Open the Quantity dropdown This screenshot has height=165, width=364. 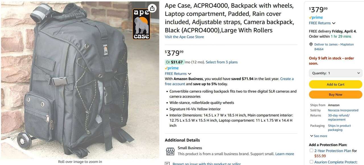pyautogui.click(x=336, y=73)
